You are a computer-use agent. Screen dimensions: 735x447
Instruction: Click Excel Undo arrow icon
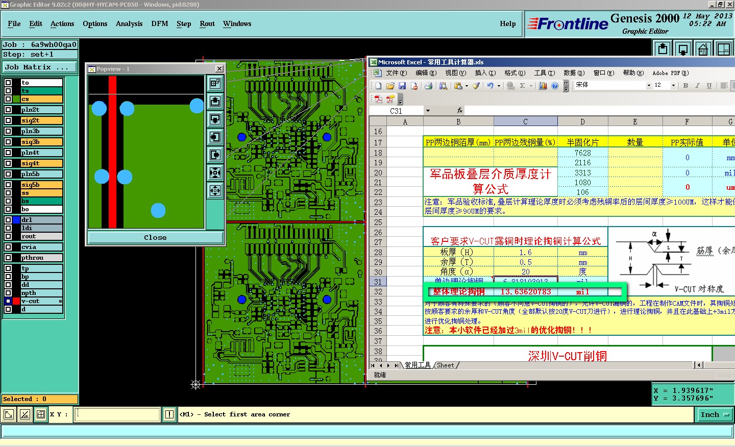click(490, 86)
